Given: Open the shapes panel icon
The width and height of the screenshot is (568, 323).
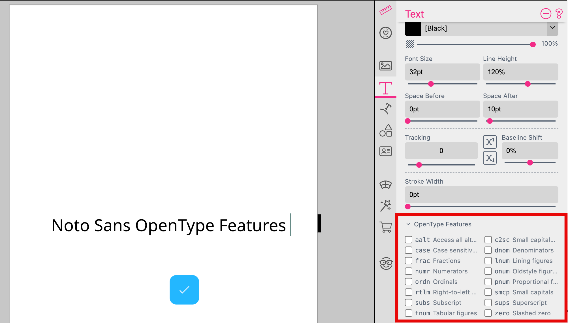Looking at the screenshot, I should [385, 131].
